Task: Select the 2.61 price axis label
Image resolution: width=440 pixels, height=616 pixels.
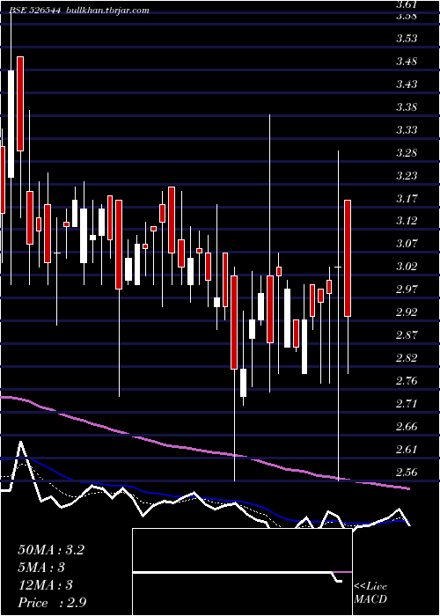Action: pos(407,449)
